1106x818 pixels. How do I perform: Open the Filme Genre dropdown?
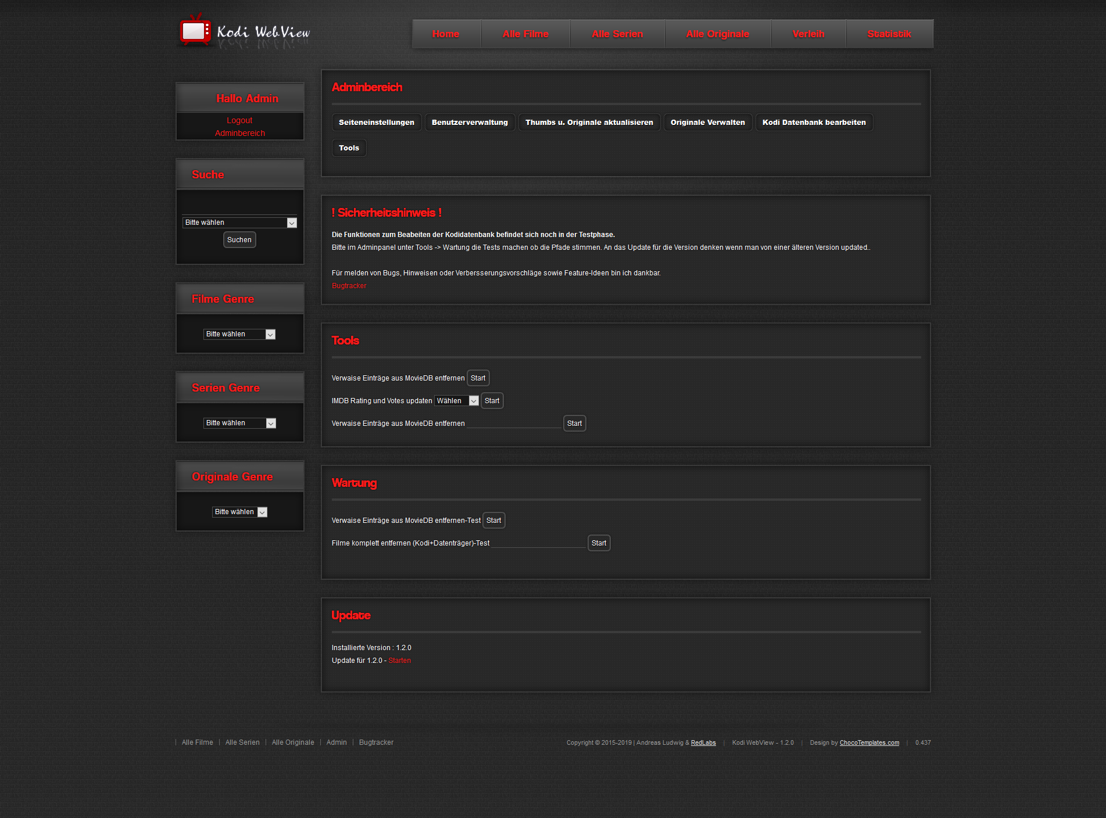[x=239, y=334]
